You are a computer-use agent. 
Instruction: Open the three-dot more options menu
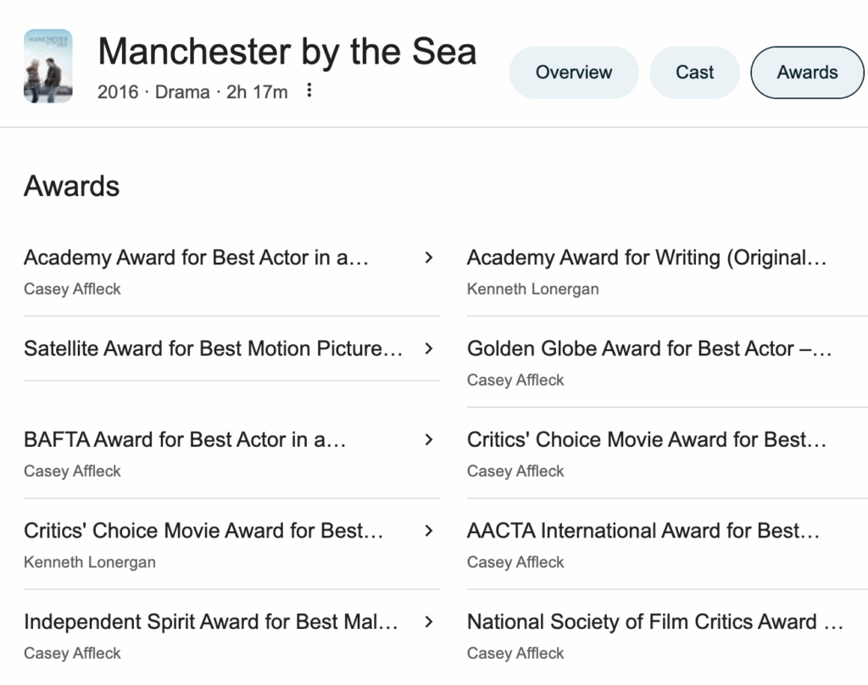(x=309, y=90)
